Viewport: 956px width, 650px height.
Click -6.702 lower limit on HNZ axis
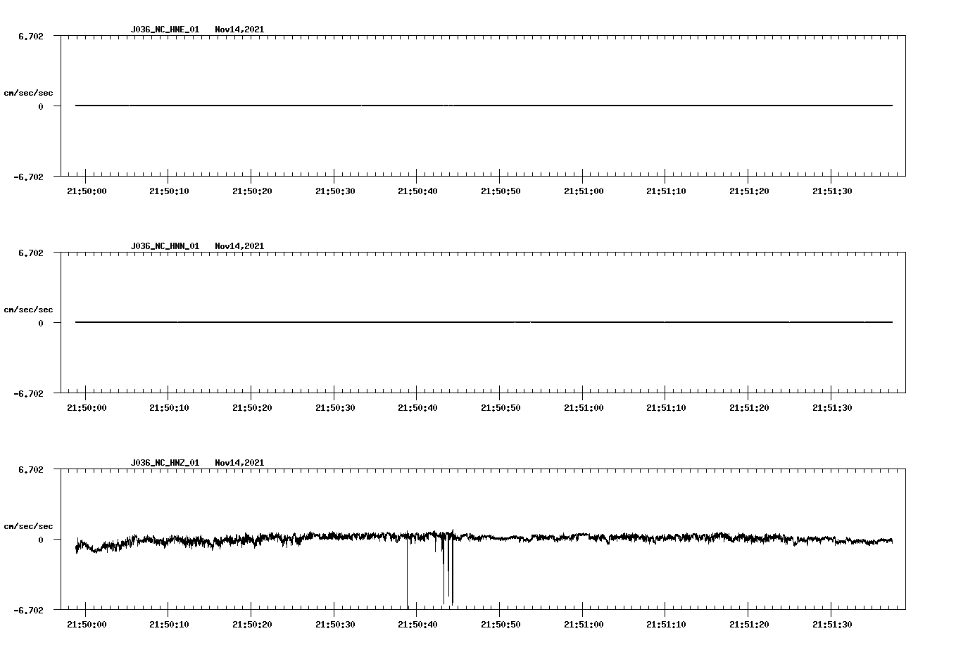point(28,610)
